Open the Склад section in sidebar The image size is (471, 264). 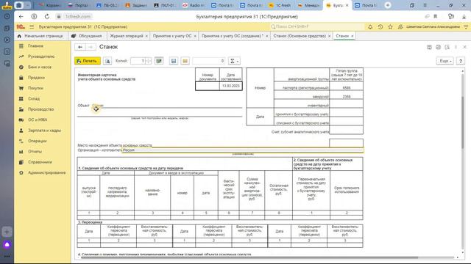pyautogui.click(x=34, y=98)
